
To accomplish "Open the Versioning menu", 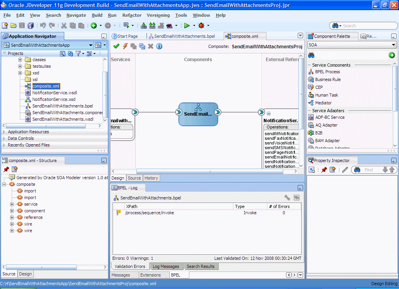I will (x=158, y=15).
